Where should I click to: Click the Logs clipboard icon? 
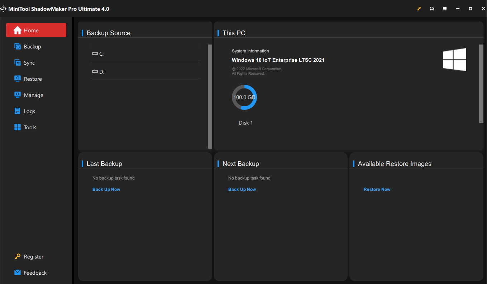pyautogui.click(x=18, y=111)
